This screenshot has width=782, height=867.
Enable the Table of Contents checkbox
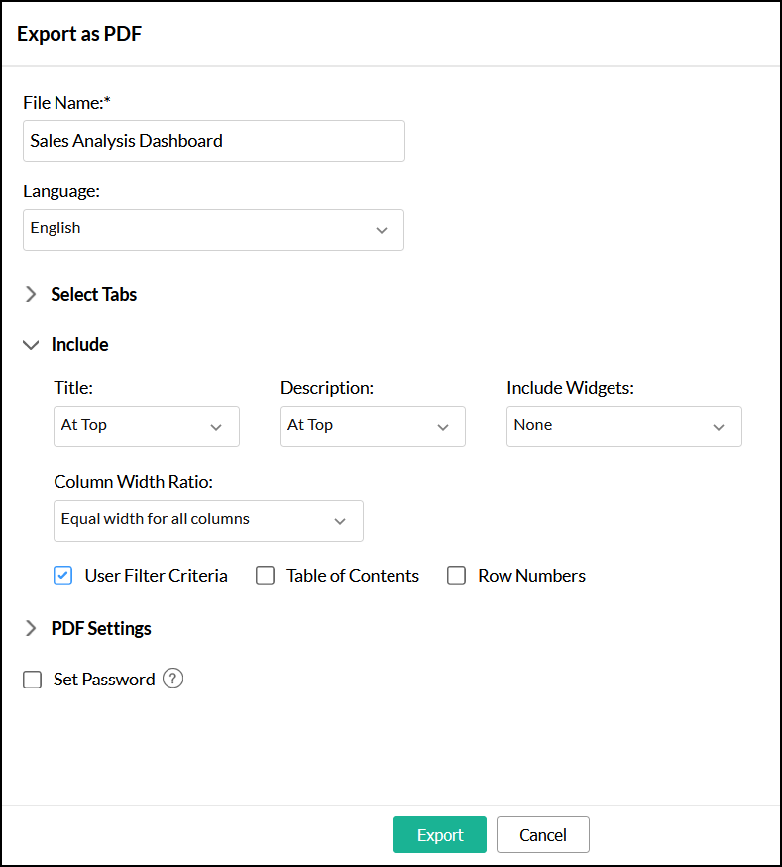[x=265, y=575]
